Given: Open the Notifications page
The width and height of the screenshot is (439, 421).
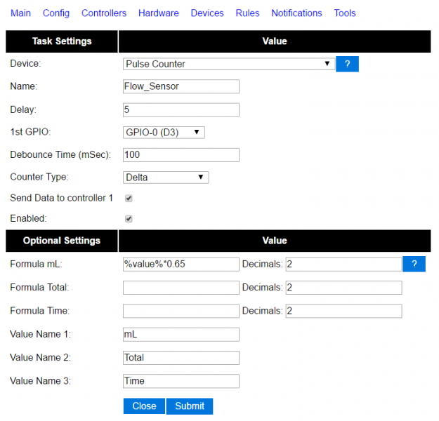Looking at the screenshot, I should point(296,13).
